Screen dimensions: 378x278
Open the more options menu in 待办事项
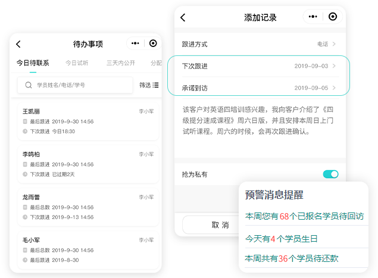coord(135,43)
